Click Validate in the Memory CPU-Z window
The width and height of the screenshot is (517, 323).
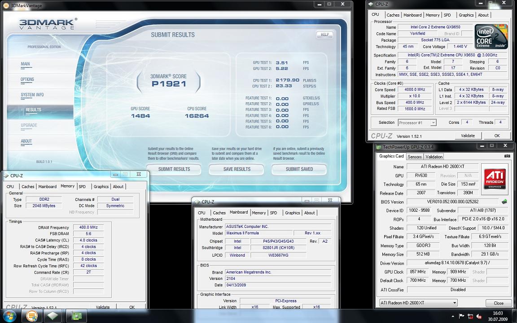tap(102, 307)
